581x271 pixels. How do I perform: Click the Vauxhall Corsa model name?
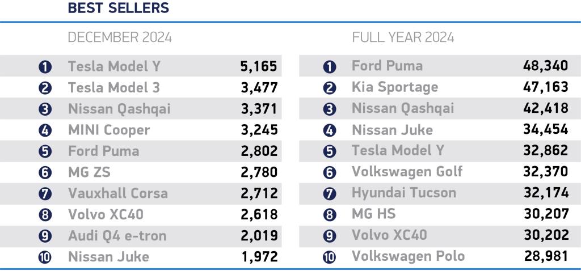(x=118, y=193)
